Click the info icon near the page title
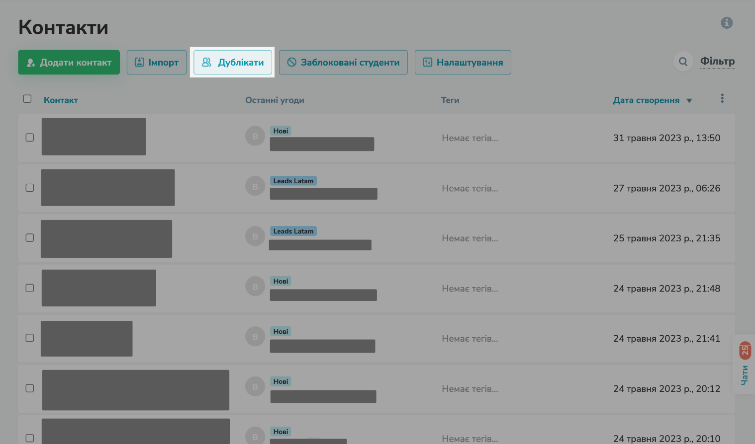The image size is (755, 444). pos(726,23)
